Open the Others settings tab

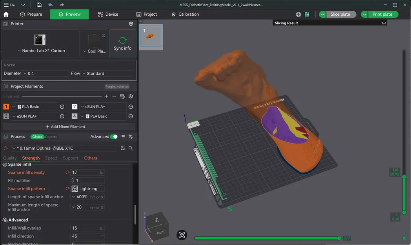[x=91, y=158]
